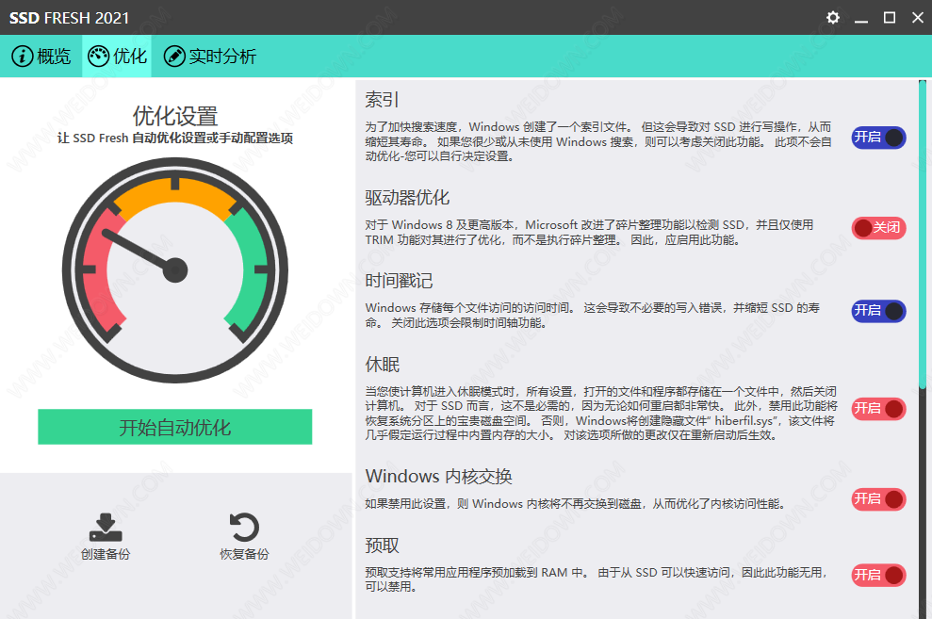Click the 预取 section heading
The width and height of the screenshot is (932, 619).
[383, 546]
